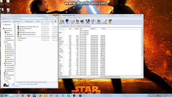Open Internet Explorer from the taskbar
Image resolution: width=172 pixels, height=97 pixels.
6,95
